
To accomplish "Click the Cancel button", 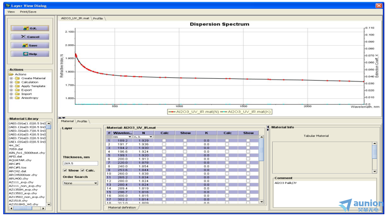I will pyautogui.click(x=30, y=37).
